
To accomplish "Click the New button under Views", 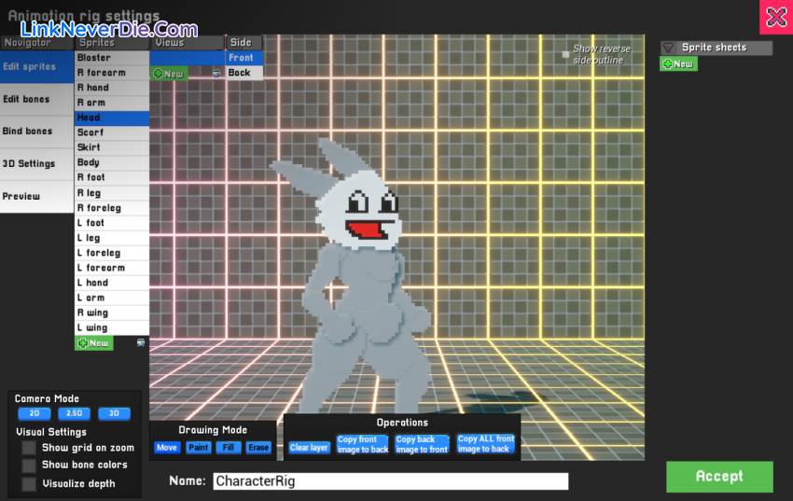I will pos(169,74).
